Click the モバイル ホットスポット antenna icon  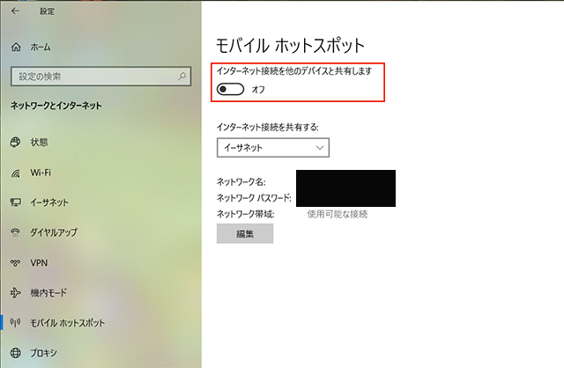[15, 322]
